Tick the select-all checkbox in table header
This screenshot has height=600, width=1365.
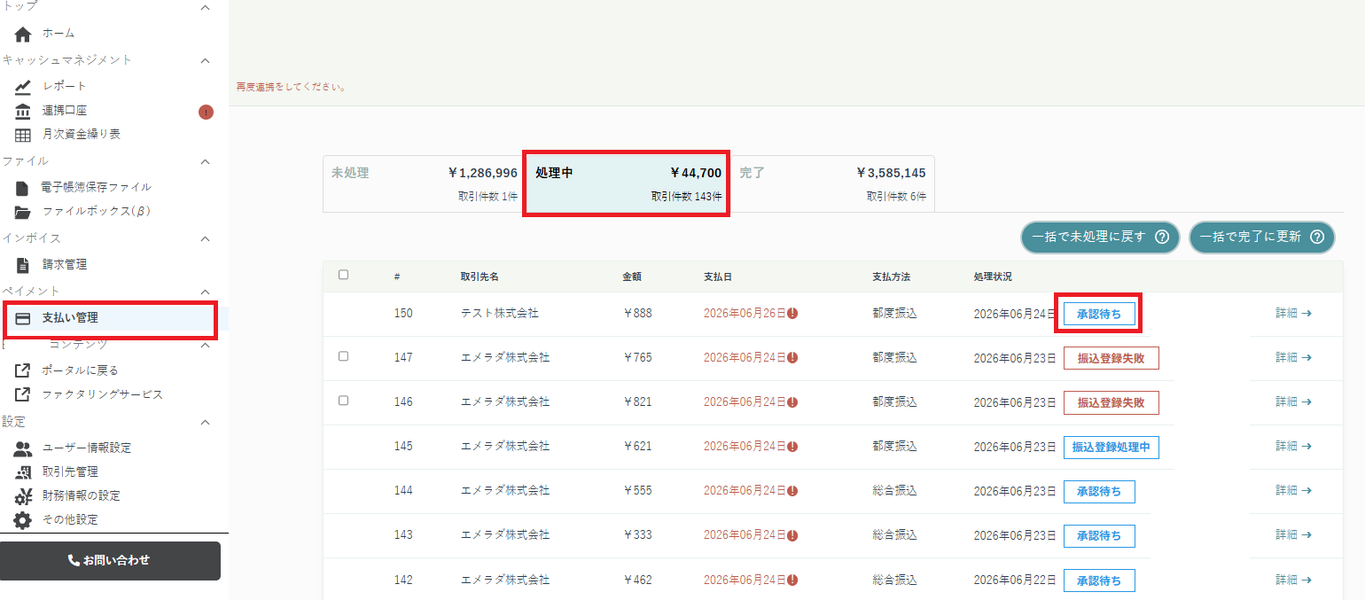[343, 275]
